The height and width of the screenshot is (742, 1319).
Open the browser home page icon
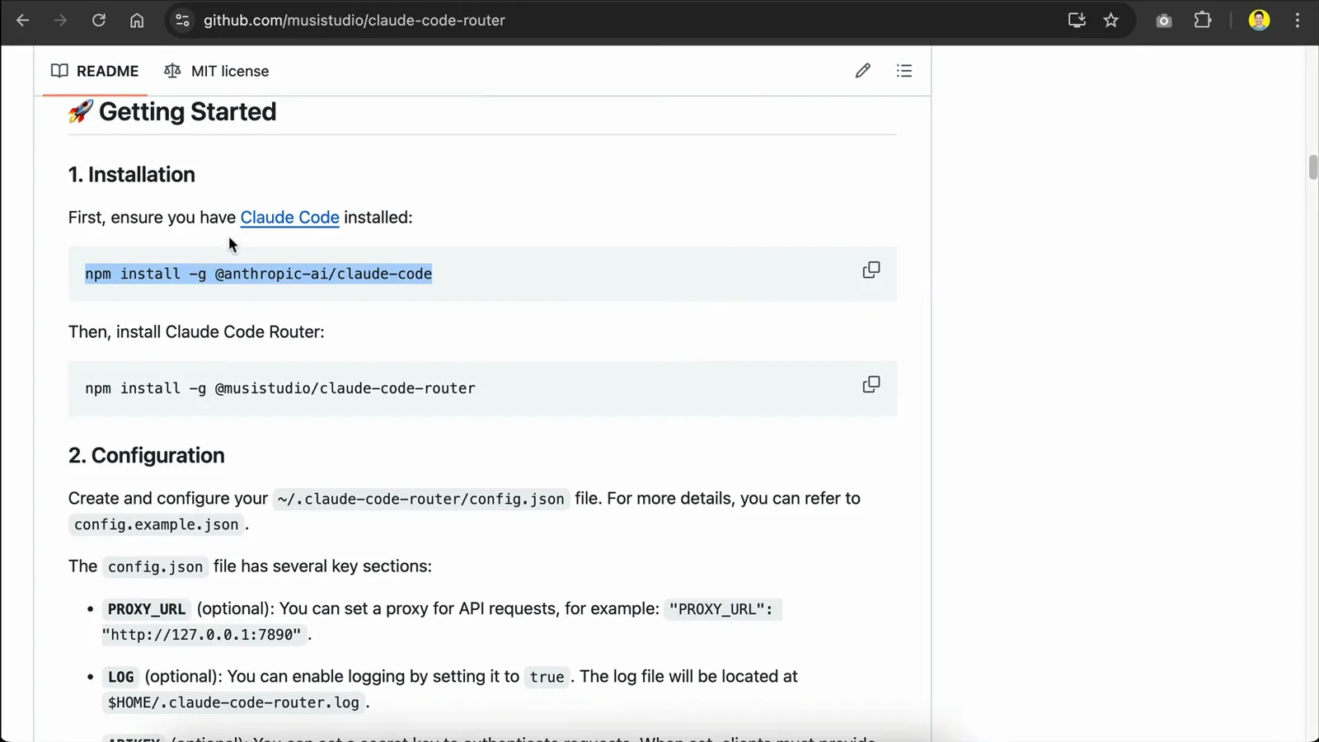137,20
